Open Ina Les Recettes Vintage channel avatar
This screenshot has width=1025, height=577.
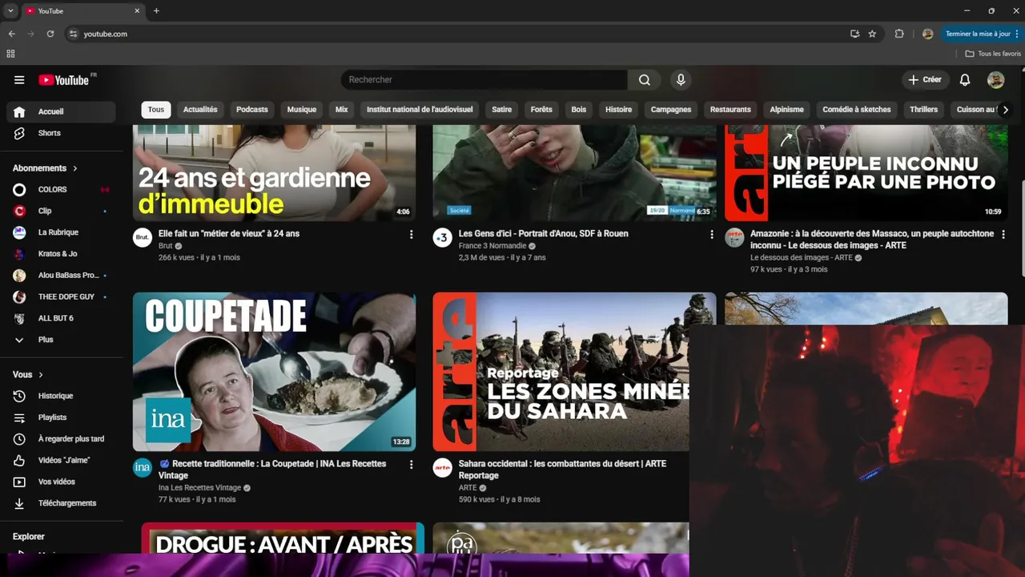[x=143, y=467]
